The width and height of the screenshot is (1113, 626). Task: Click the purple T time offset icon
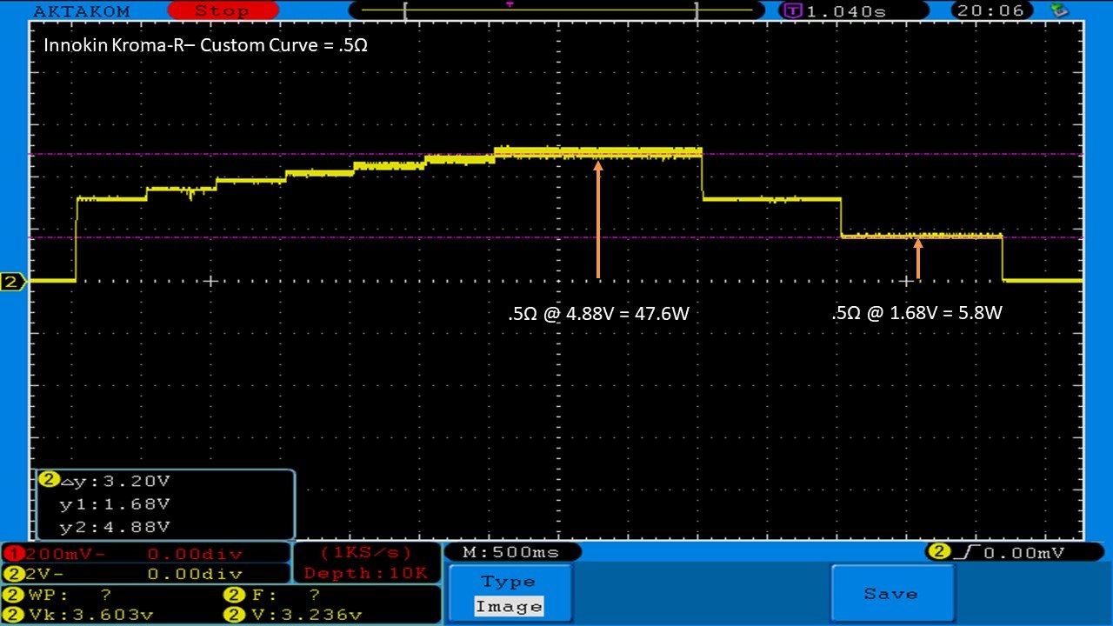(x=792, y=11)
